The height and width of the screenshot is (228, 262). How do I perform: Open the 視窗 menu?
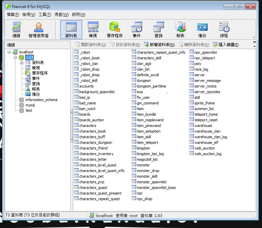(x=62, y=15)
